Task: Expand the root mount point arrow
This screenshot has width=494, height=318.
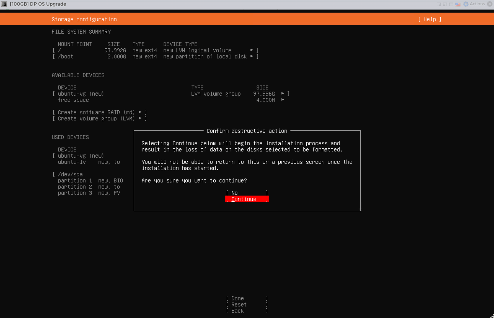Action: [x=252, y=50]
